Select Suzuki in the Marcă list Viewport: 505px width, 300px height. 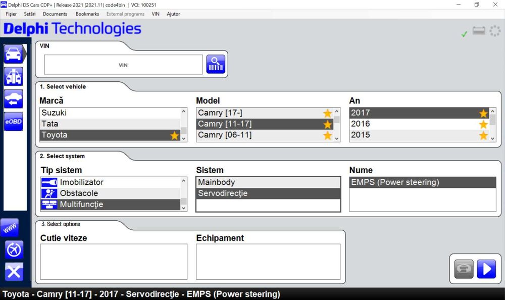[x=110, y=113]
